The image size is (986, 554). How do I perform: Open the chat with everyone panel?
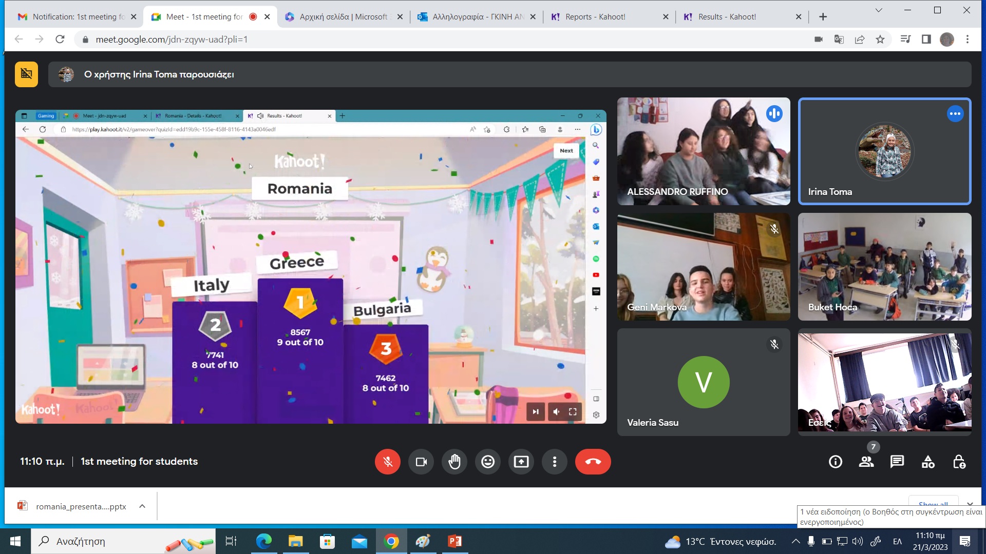pos(897,462)
